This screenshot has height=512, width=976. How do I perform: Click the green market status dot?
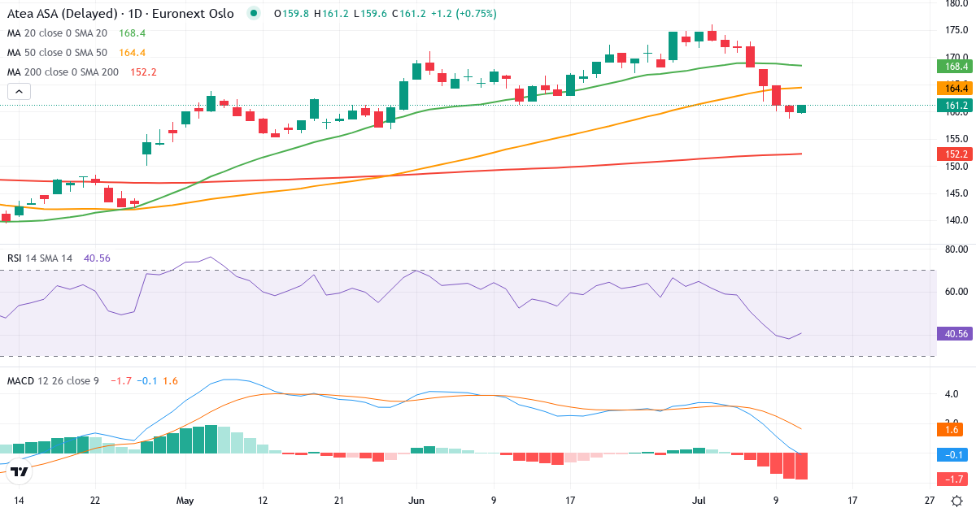255,14
